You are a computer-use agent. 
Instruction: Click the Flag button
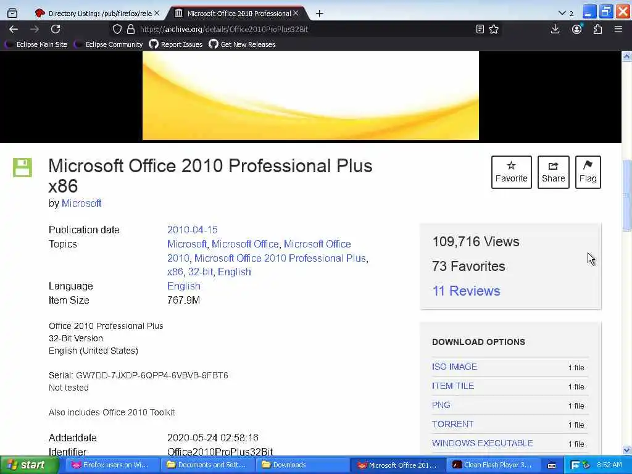click(x=588, y=172)
